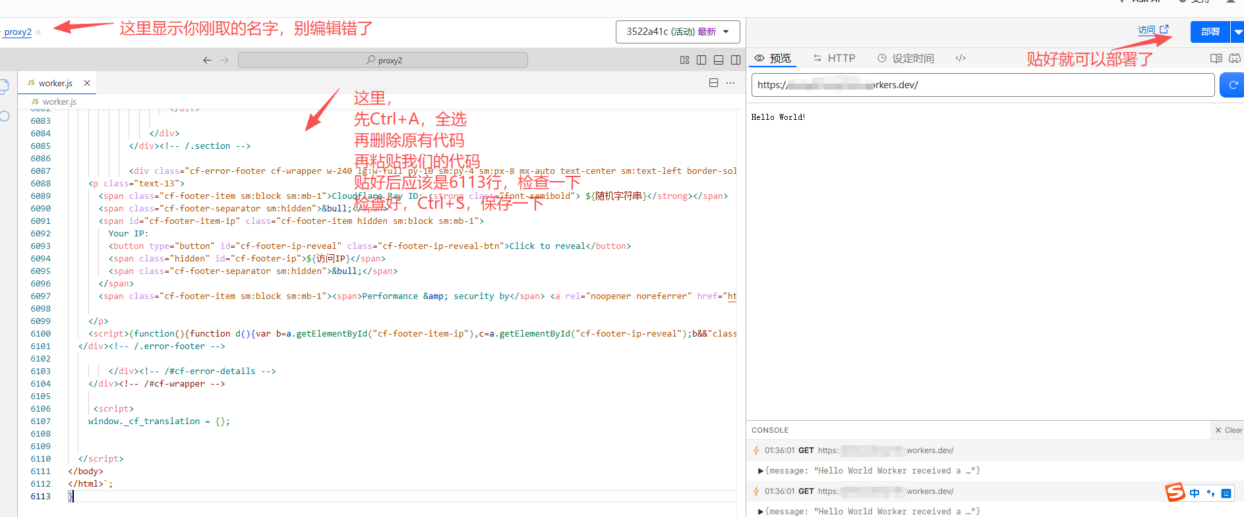Image resolution: width=1244 pixels, height=517 pixels.
Task: Click the /#cf-wrapper comment line
Action: click(x=157, y=384)
